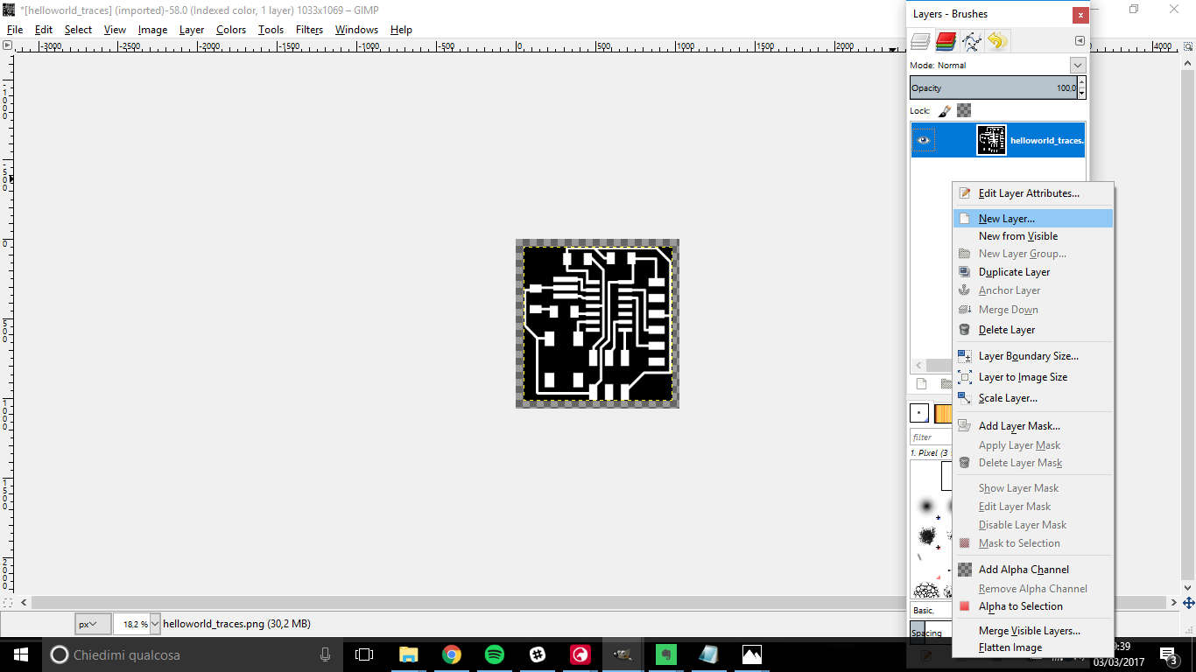Select the helloworld_traces layer thumbnail
The image size is (1196, 672).
991,140
